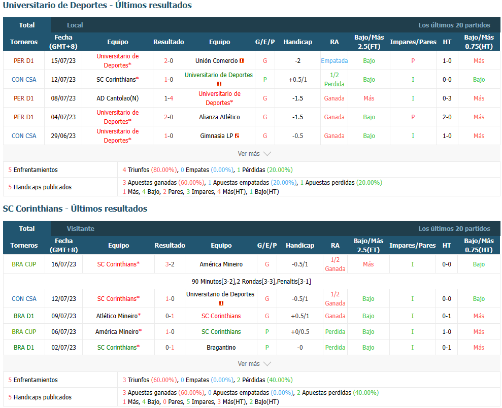
Task: Click the -2 handicap value
Action: 297,61
